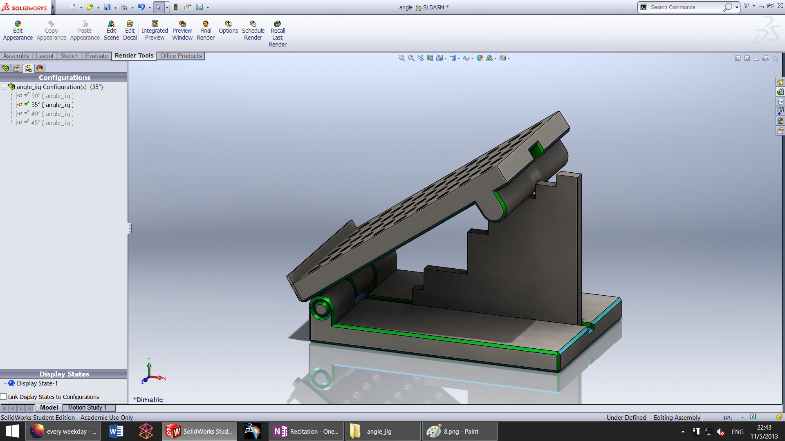The height and width of the screenshot is (441, 785).
Task: Start the Integrated Preview
Action: (x=155, y=31)
